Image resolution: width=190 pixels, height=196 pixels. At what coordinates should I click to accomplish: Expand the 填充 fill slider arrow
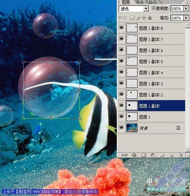point(186,18)
